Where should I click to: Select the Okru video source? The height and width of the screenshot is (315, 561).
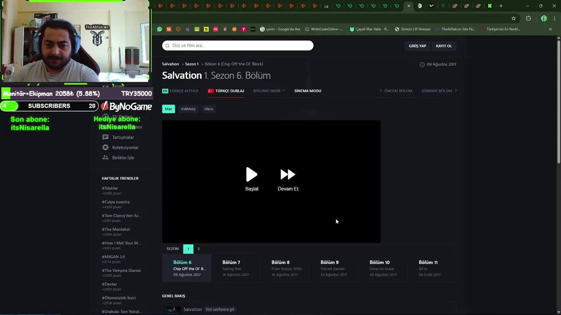pyautogui.click(x=209, y=109)
